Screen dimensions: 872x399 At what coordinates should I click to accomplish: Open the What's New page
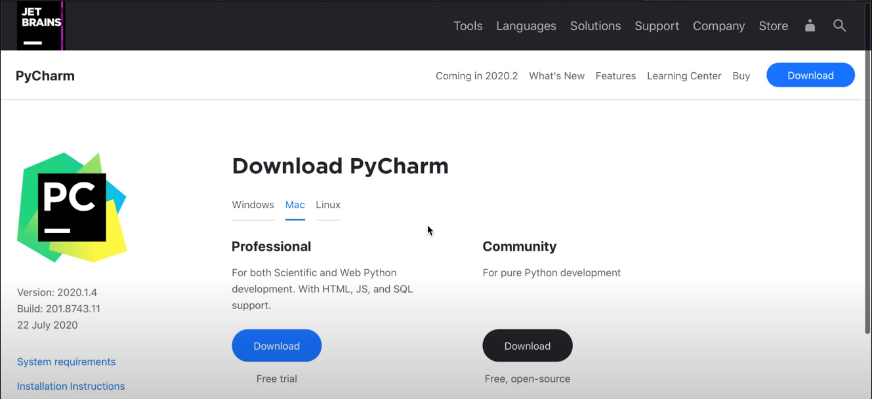(x=556, y=76)
